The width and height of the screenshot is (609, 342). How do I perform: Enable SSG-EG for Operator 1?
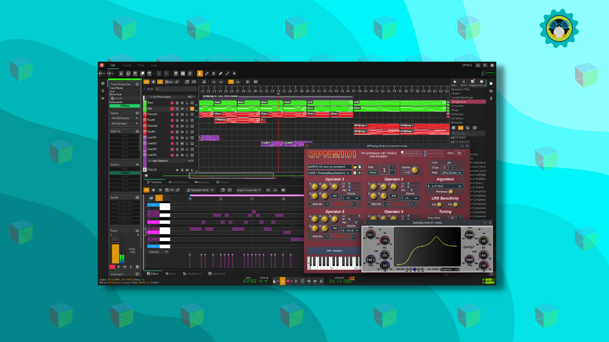(x=310, y=204)
